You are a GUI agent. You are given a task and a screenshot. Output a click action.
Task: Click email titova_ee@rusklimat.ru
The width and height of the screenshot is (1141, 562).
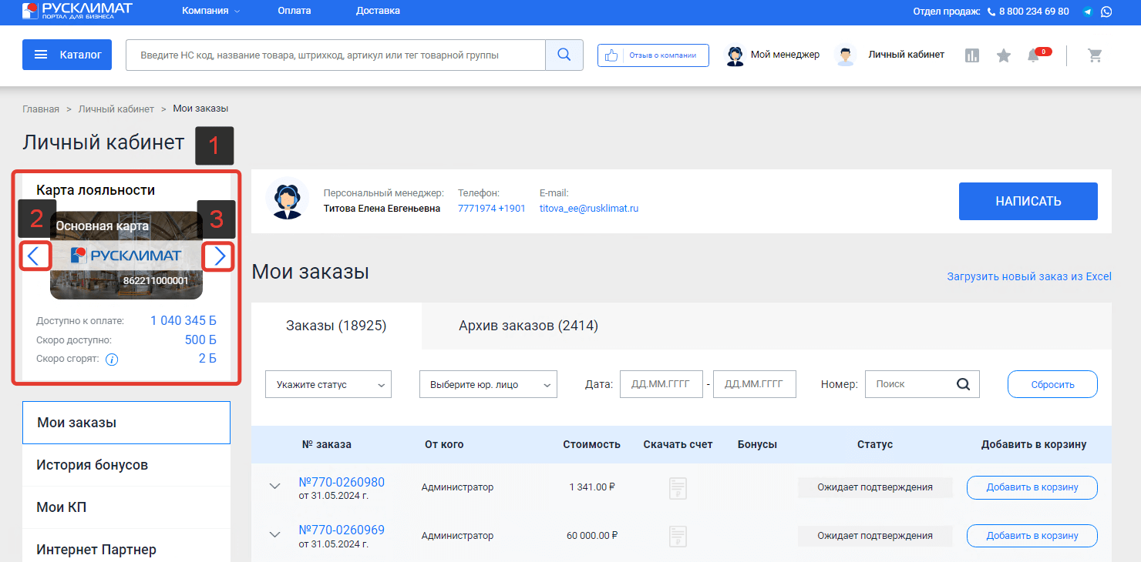(x=589, y=209)
